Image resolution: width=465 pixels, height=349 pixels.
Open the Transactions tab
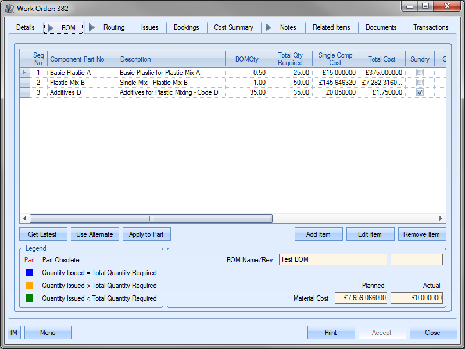pos(431,27)
